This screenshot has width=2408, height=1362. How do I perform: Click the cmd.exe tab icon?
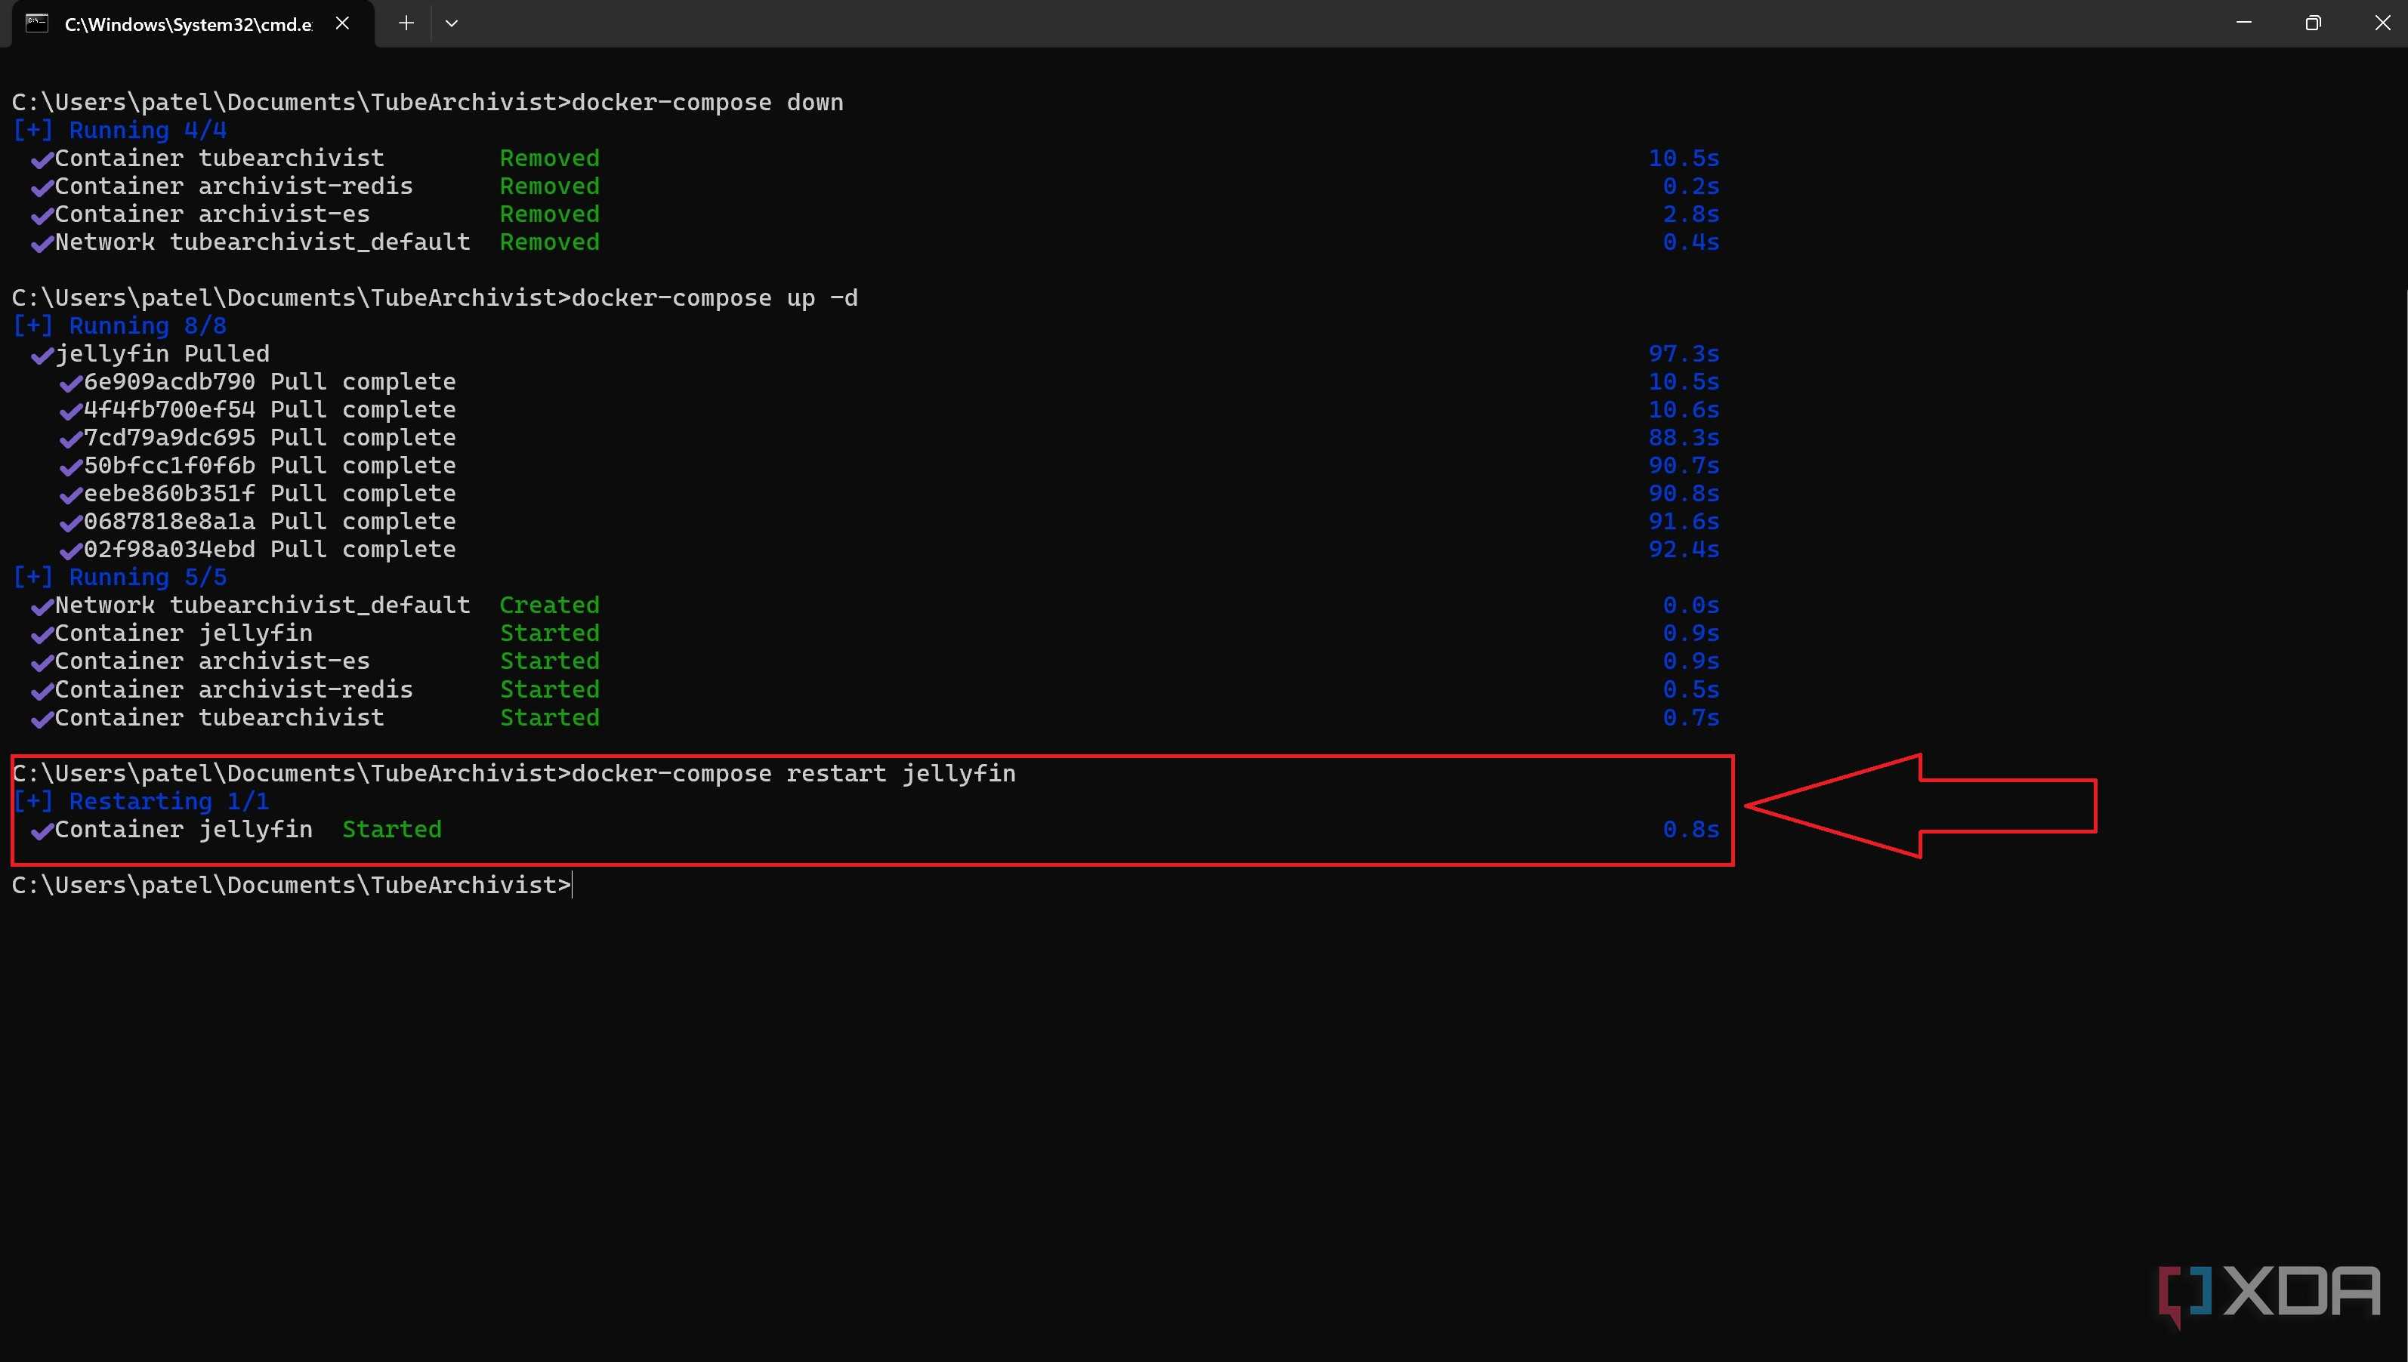tap(36, 23)
